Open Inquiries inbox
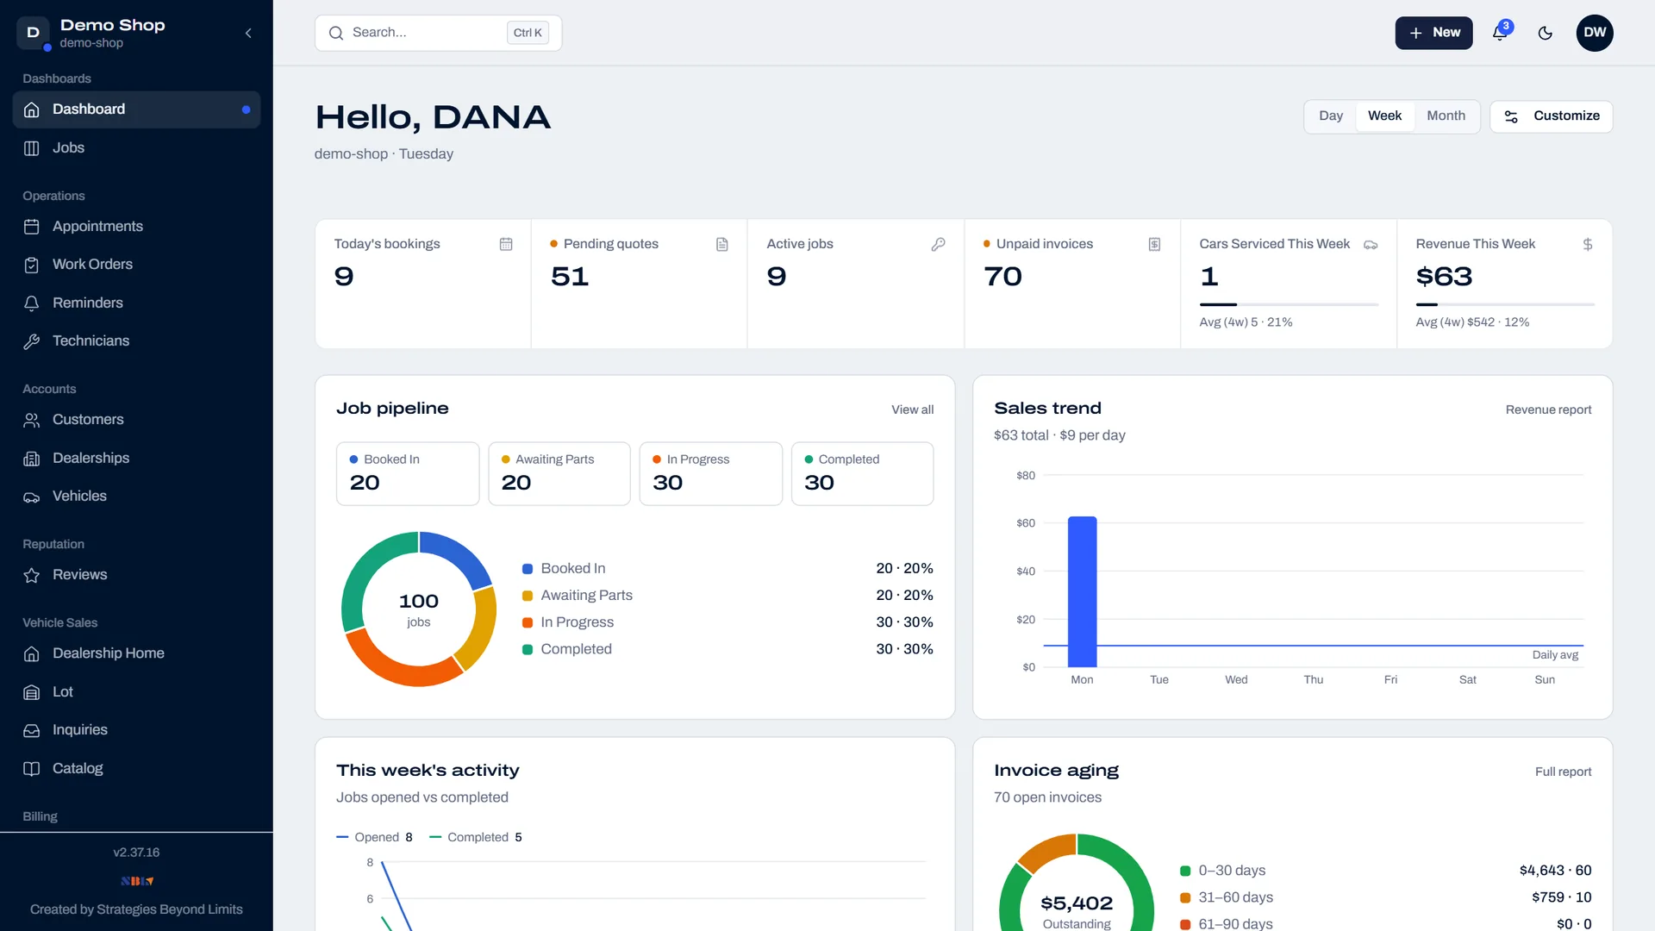Image resolution: width=1655 pixels, height=931 pixels. click(136, 729)
